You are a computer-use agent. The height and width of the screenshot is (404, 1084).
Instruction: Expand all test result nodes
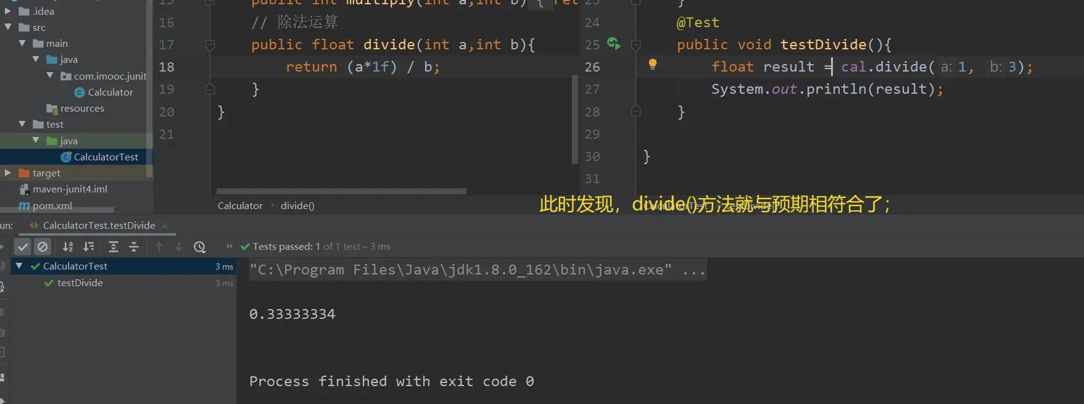(114, 247)
